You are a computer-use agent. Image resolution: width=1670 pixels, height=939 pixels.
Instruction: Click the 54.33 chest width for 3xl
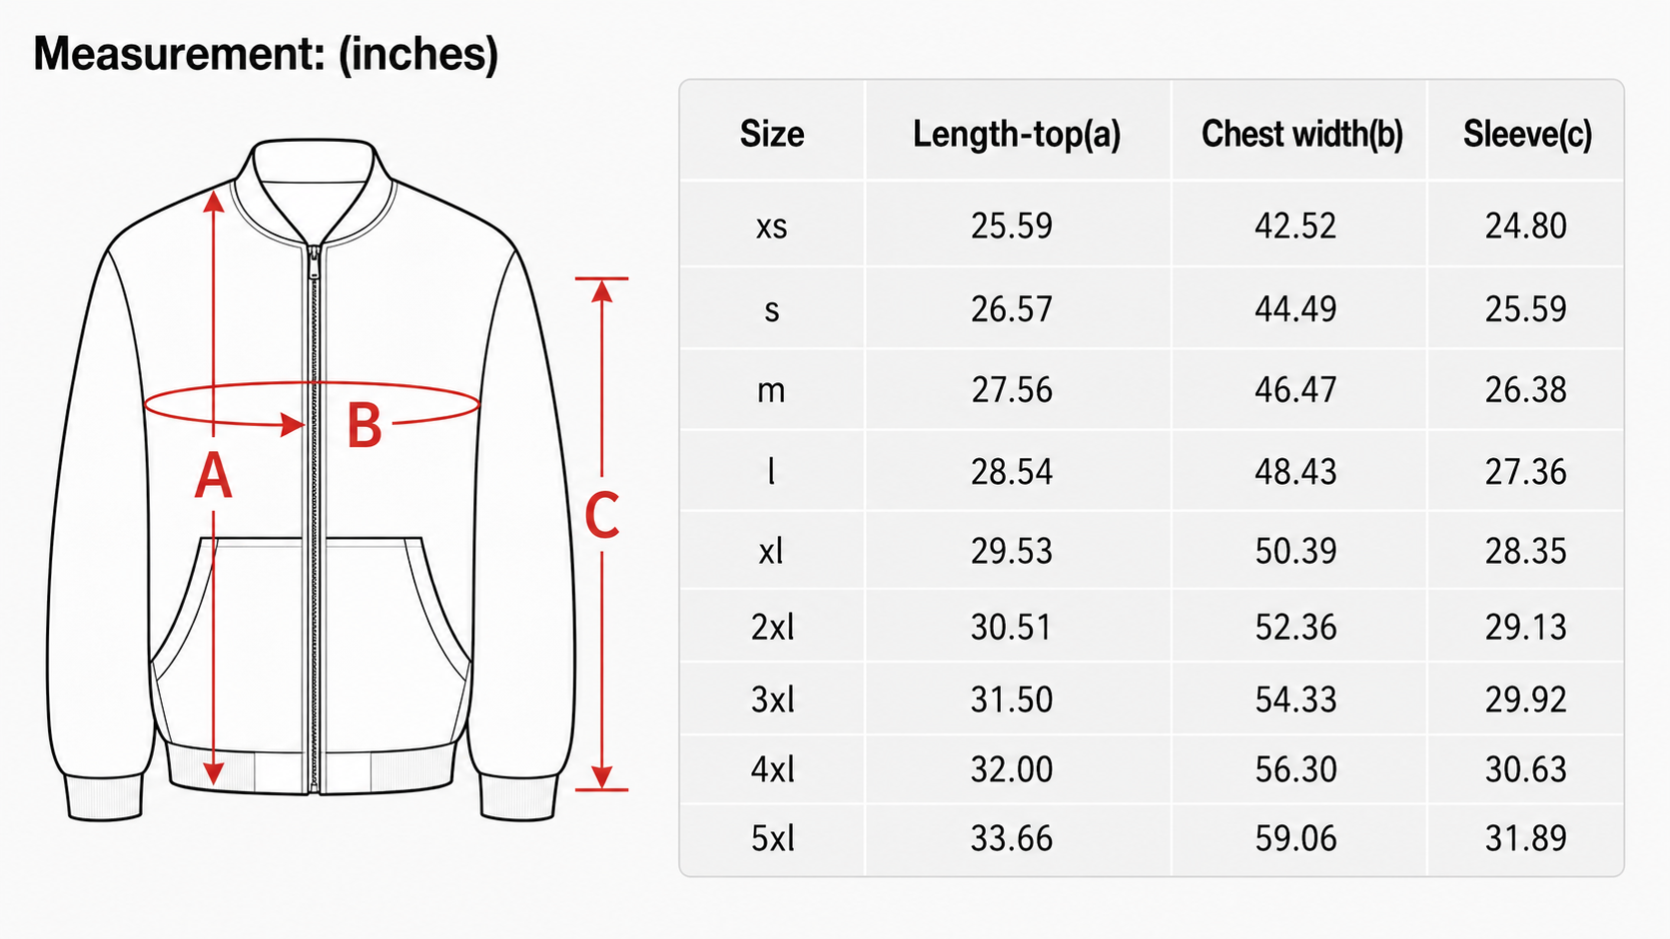(x=1295, y=700)
